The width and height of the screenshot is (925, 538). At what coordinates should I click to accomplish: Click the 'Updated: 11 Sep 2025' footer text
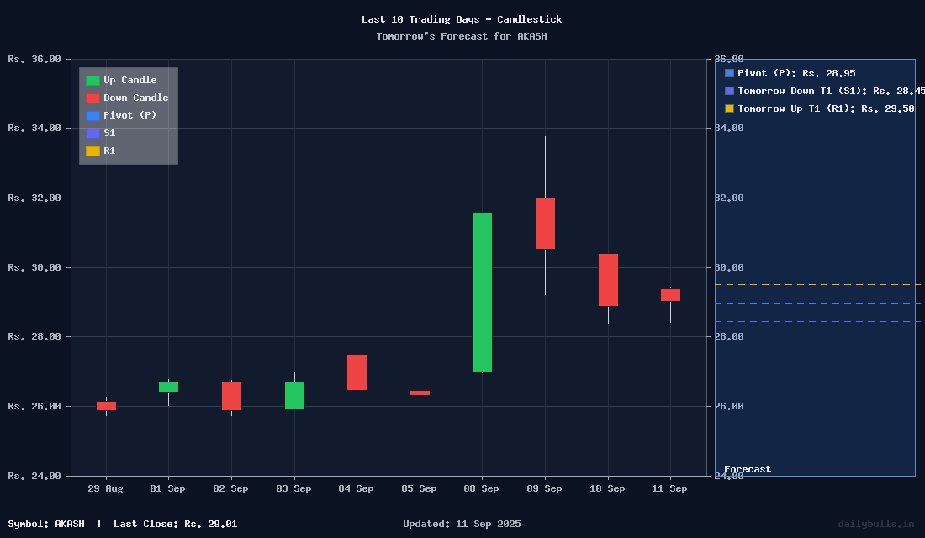click(x=462, y=524)
